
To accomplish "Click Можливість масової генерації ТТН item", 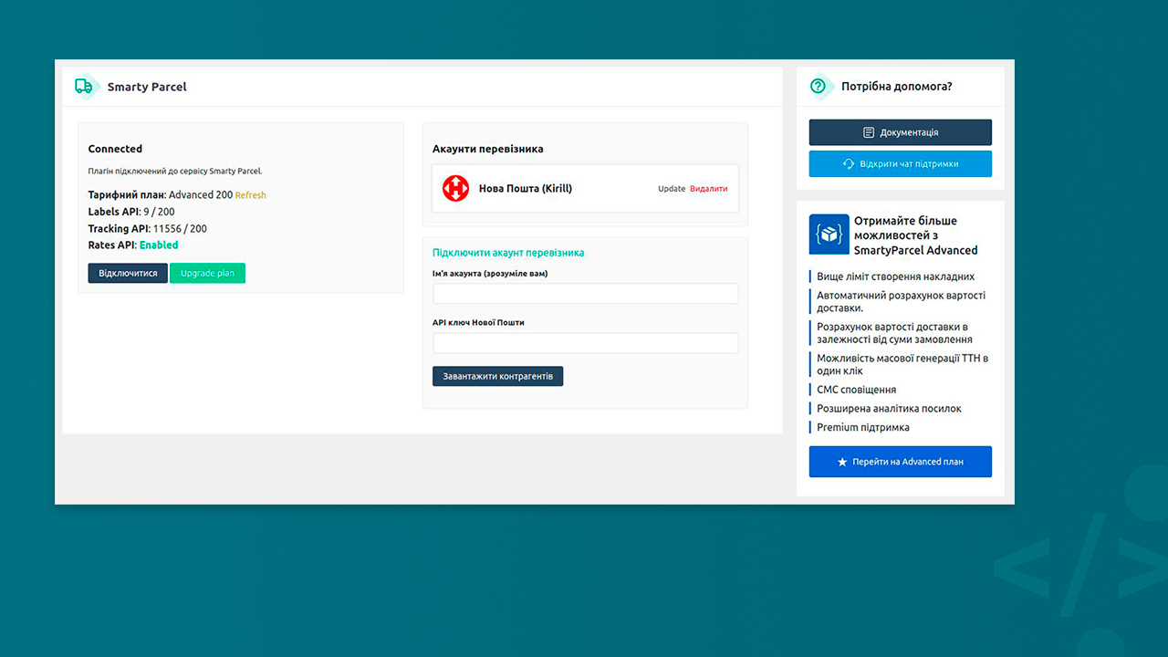I will tap(902, 365).
